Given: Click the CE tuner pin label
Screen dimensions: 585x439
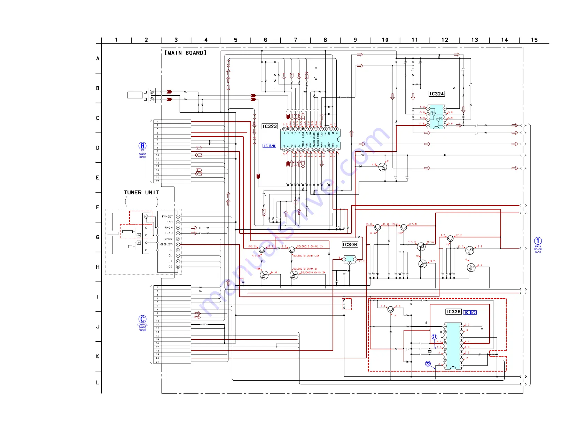Looking at the screenshot, I should (170, 267).
